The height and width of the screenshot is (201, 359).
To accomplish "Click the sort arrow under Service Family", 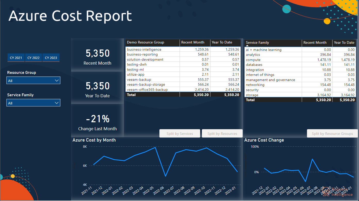I will tap(247, 46).
